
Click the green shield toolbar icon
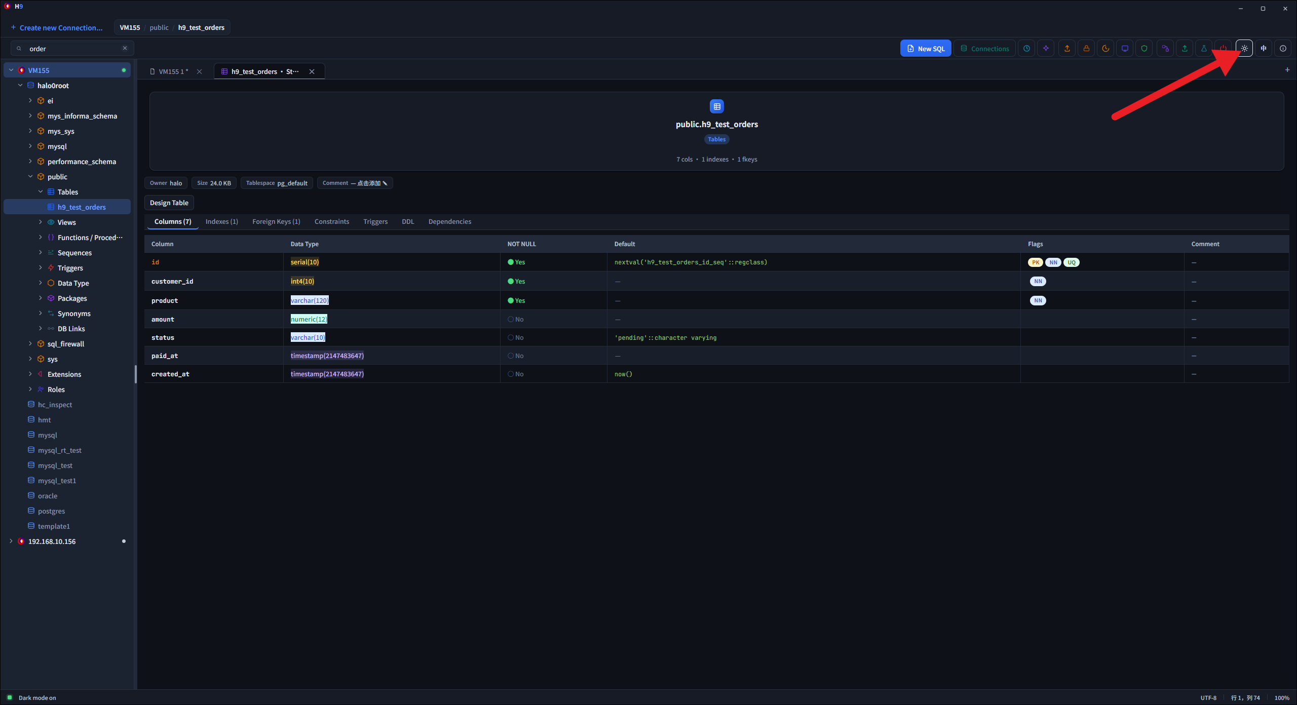[1144, 49]
